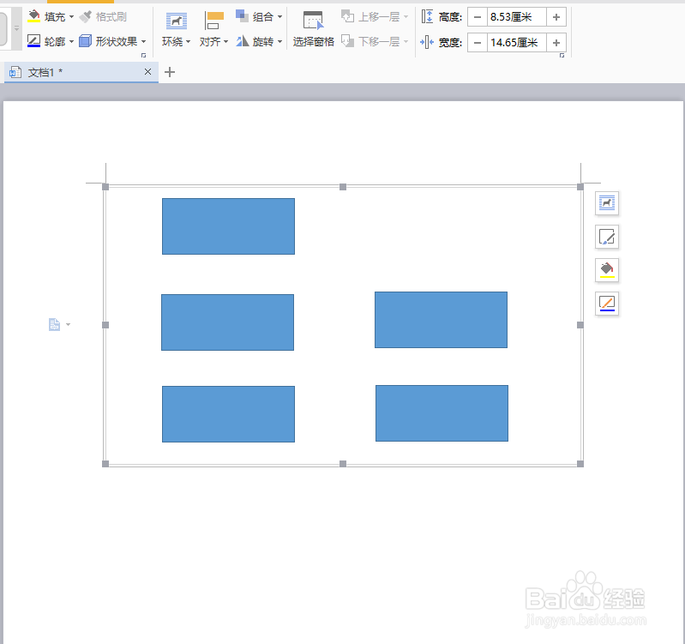Click Send Backward (下移一层) button

(375, 41)
